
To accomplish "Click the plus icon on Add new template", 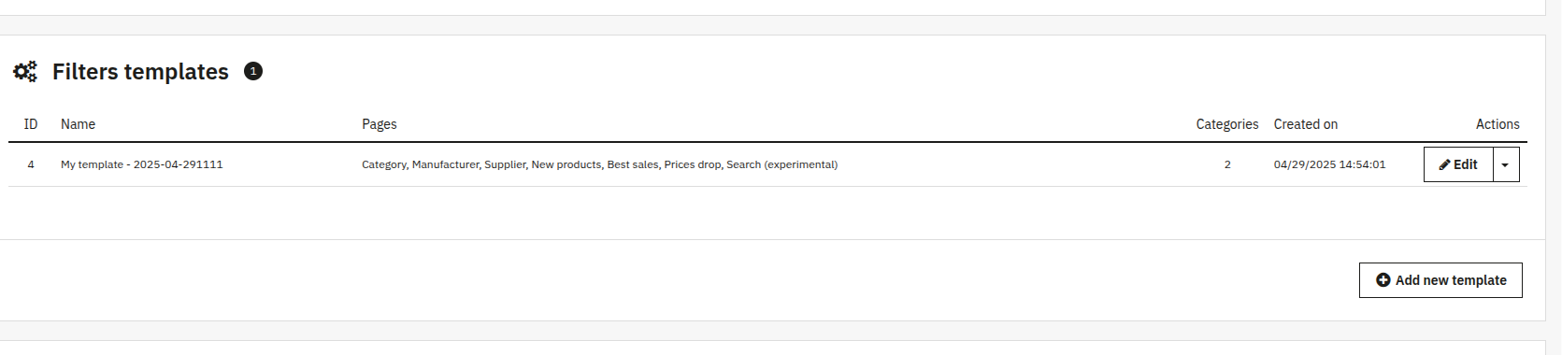I will coord(1383,280).
